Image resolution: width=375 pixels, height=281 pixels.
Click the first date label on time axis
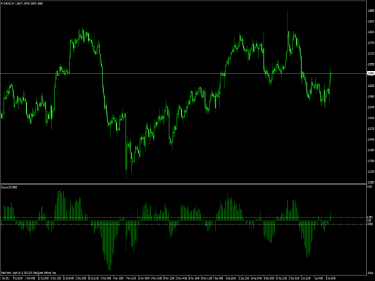click(6, 277)
